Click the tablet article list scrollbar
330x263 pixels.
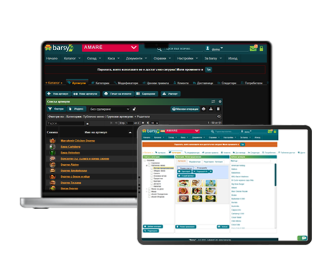pyautogui.click(x=275, y=175)
